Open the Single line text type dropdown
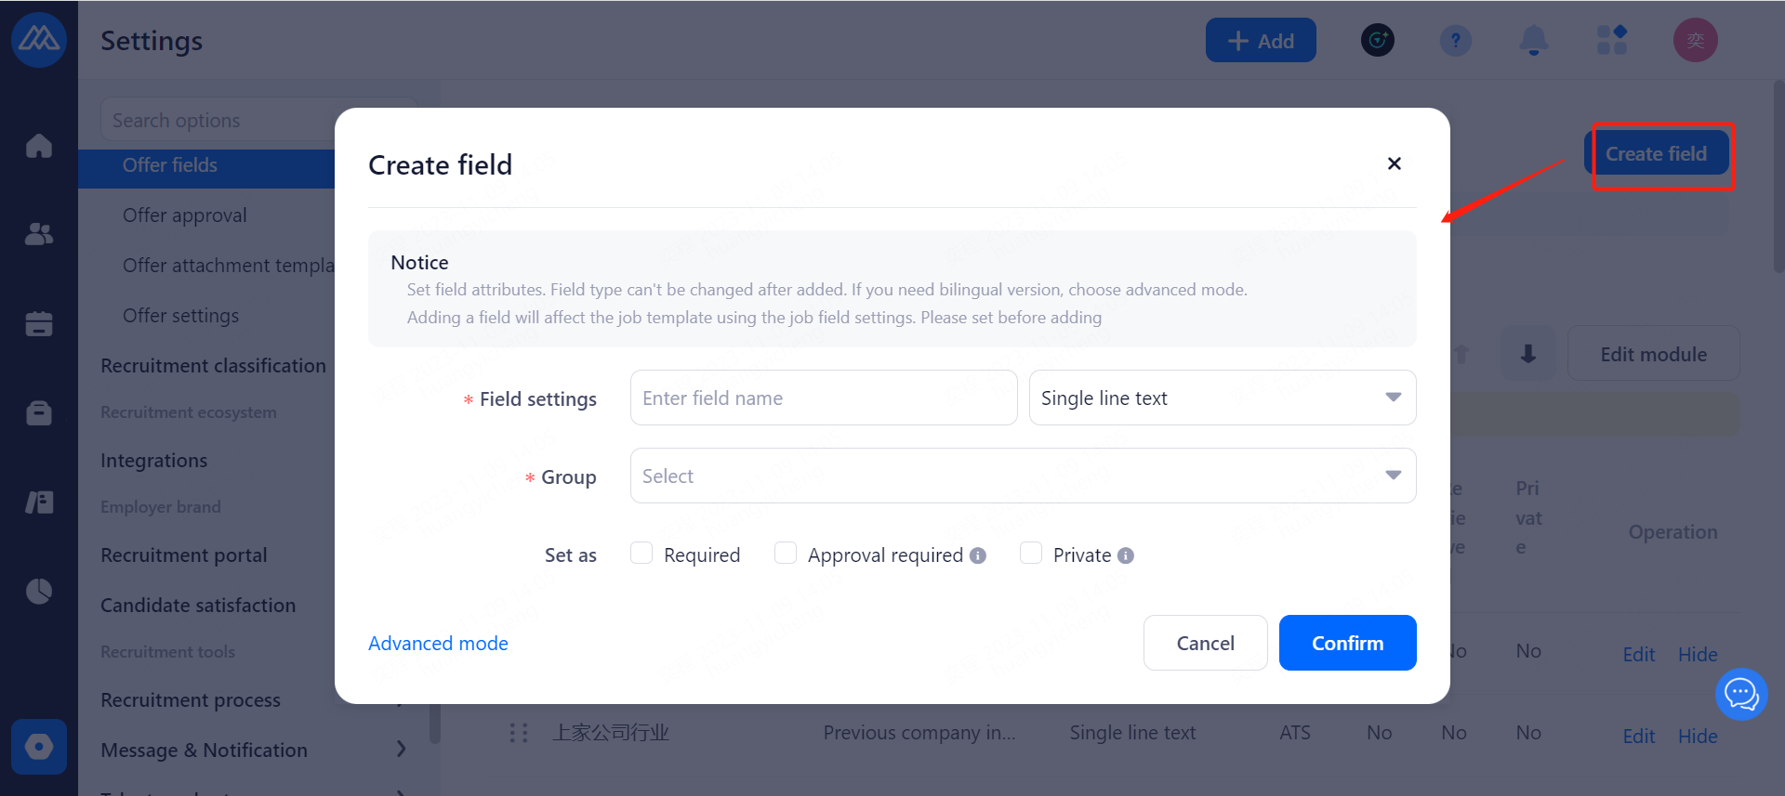Viewport: 1785px width, 796px height. [x=1222, y=398]
